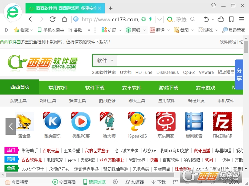Click the 加速器 accelerator rocket icon
Image resolution: width=249 pixels, height=186 pixels.
tap(127, 182)
